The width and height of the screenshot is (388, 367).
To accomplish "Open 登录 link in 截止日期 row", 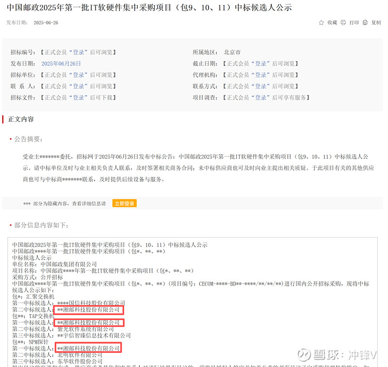I will click(x=260, y=64).
